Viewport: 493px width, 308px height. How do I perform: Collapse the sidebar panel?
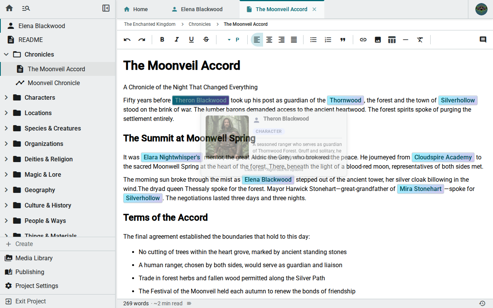point(106,8)
